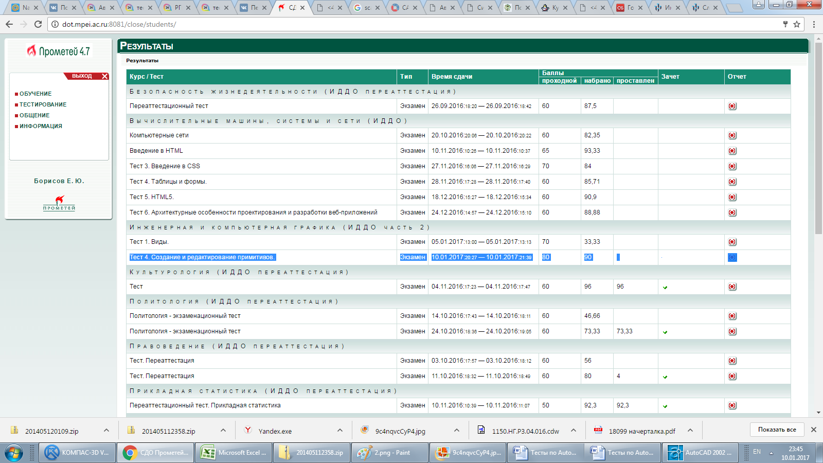Bookmark this page with star icon
Viewport: 823px width, 463px height.
click(x=797, y=24)
